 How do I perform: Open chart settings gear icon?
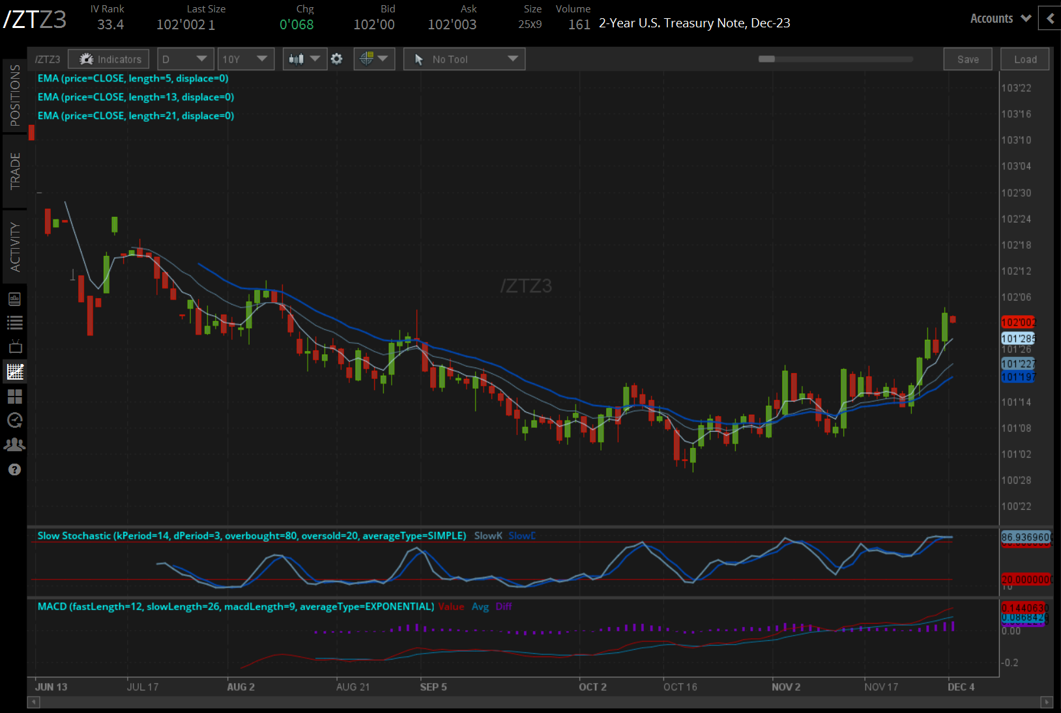[336, 59]
